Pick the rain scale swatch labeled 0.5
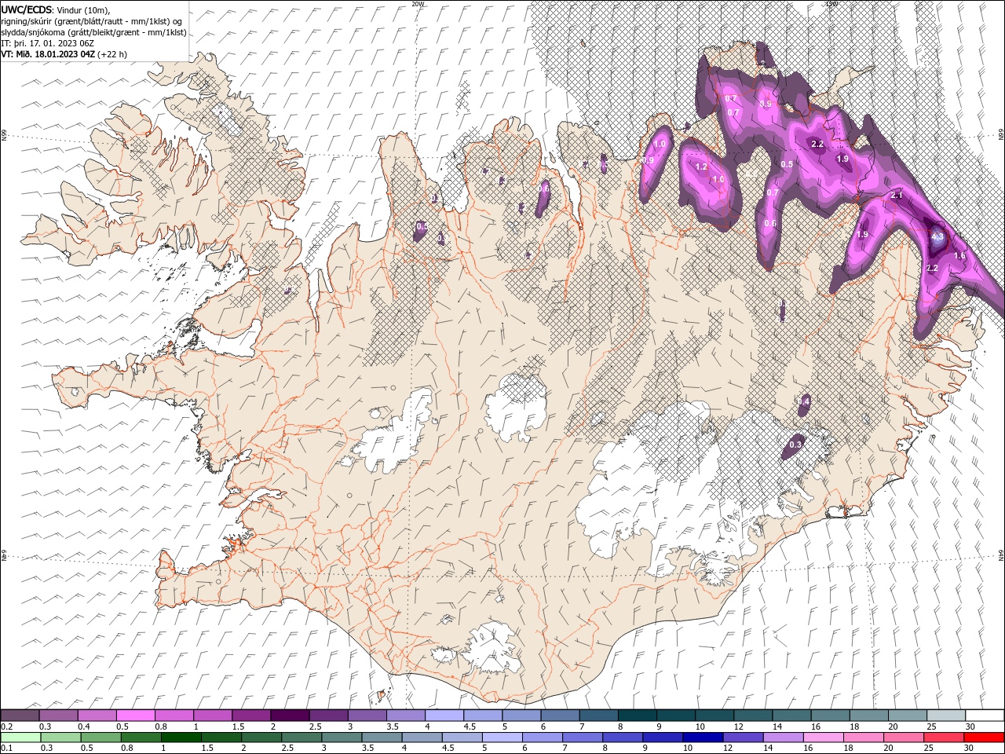The width and height of the screenshot is (1005, 754). pos(101,738)
